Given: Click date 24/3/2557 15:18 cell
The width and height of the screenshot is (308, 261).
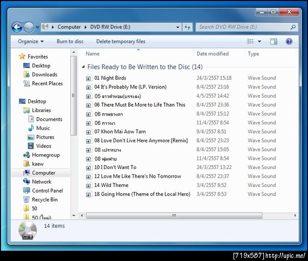Looking at the screenshot, I should click(214, 78).
